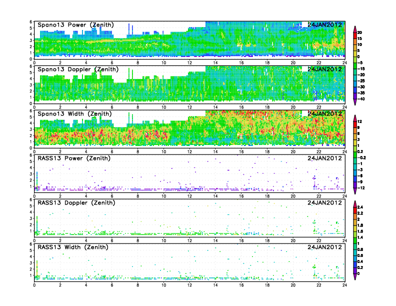Image resolution: width=396 pixels, height=306 pixels.
Task: Click the top red arrow of the power colorbar
Action: click(354, 27)
